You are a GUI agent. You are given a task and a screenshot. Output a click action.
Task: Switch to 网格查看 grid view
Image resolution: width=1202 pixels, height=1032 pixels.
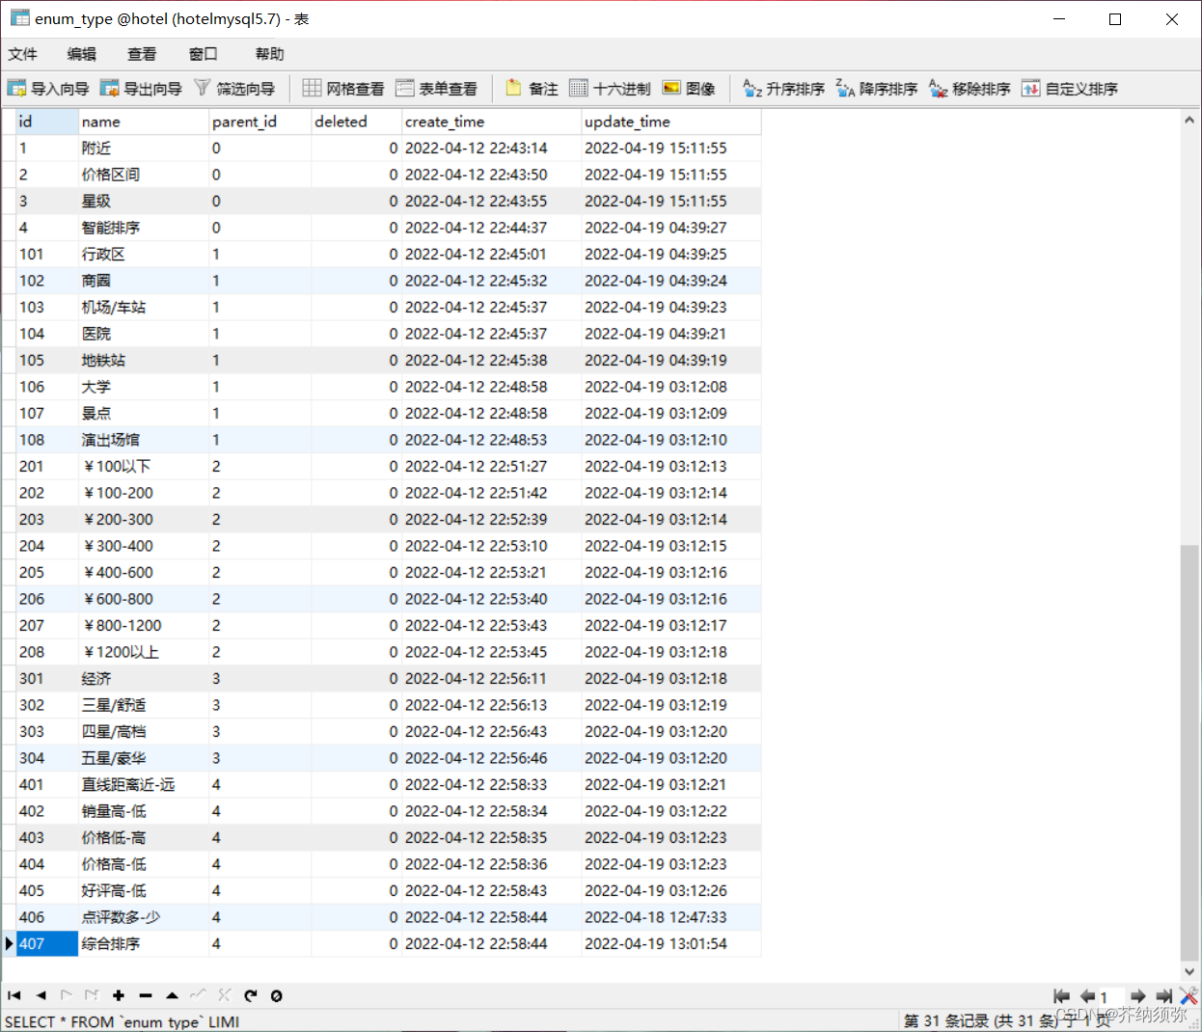tap(343, 89)
